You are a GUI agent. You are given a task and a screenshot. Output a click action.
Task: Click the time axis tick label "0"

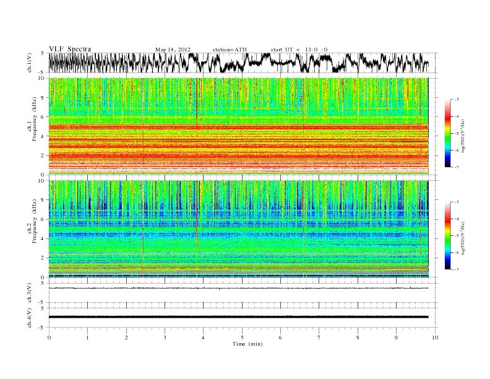click(x=49, y=338)
